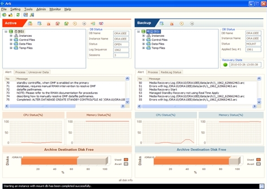Click the green refresh arrows icon
The image size is (267, 189).
click(x=18, y=15)
